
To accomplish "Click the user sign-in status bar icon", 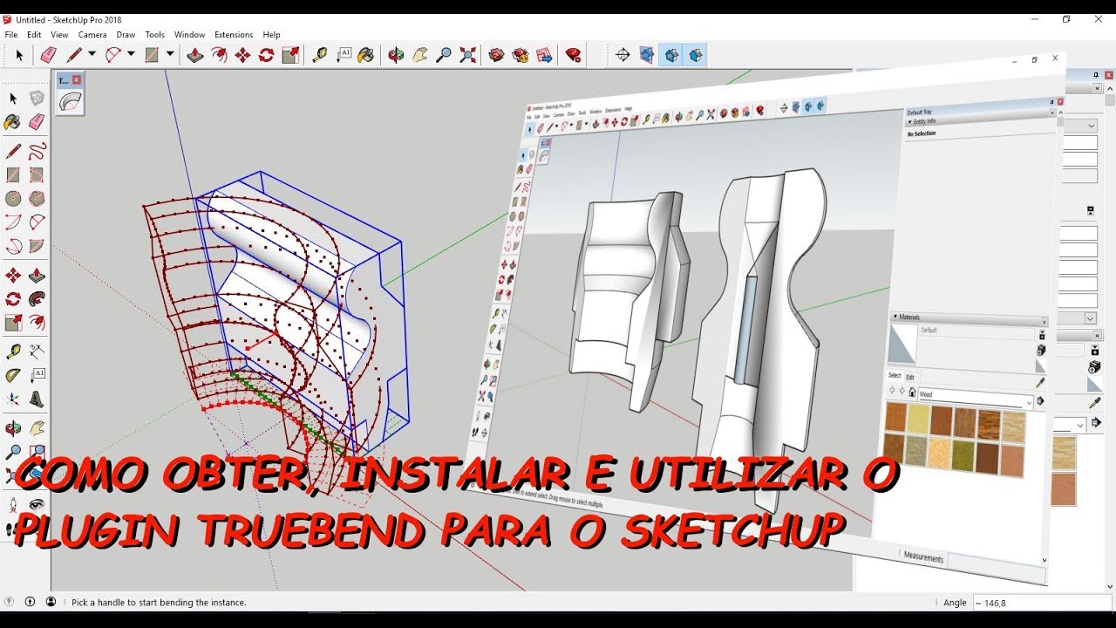I will pyautogui.click(x=51, y=602).
